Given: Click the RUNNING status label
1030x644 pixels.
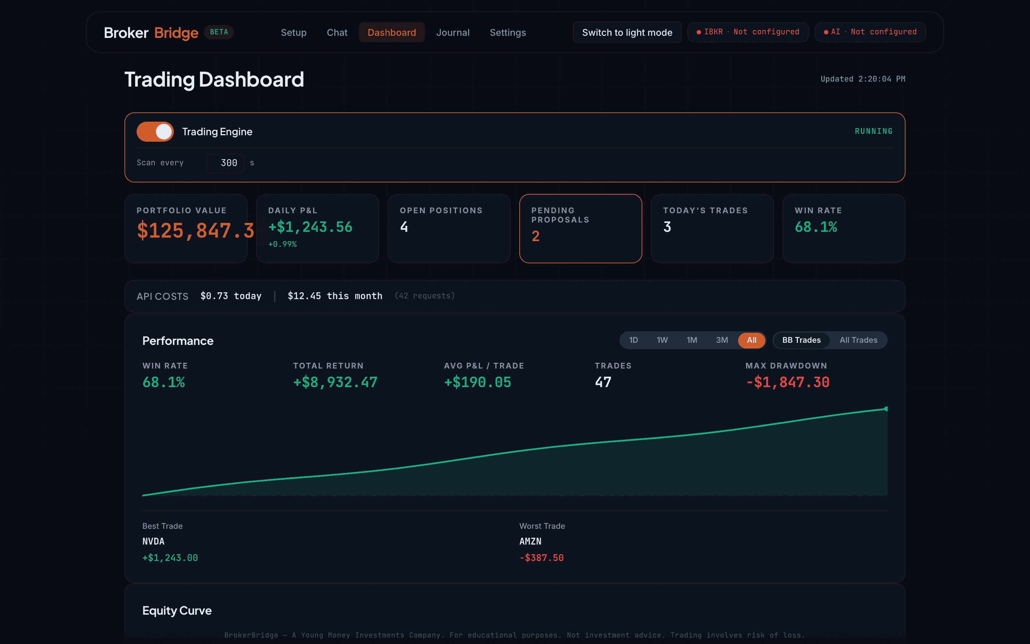Looking at the screenshot, I should point(873,131).
